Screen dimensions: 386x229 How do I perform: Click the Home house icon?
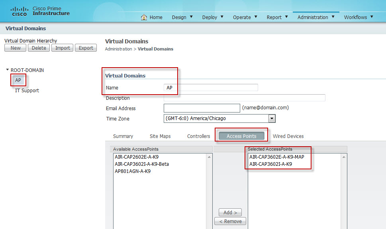click(144, 17)
